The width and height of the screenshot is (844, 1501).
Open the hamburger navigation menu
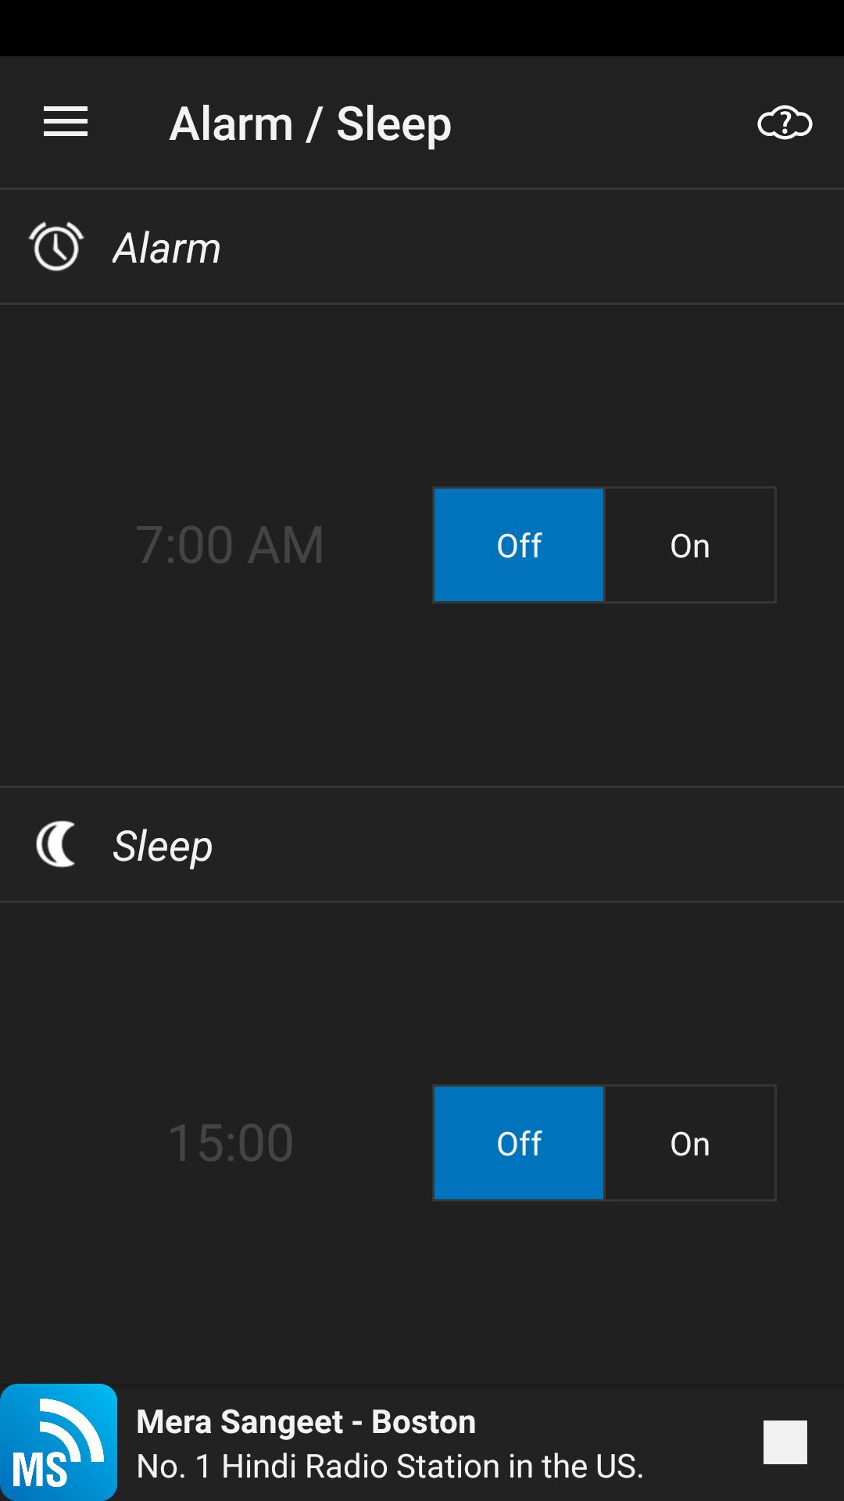(66, 123)
